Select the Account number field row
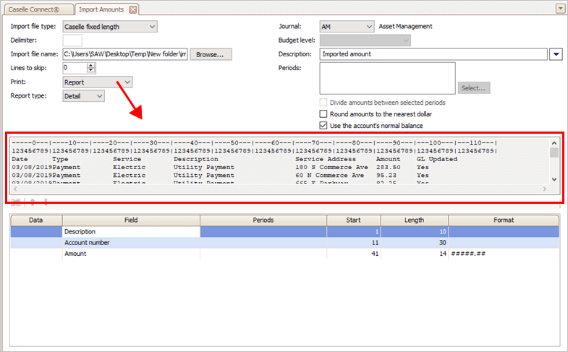This screenshot has height=352, width=568. tap(130, 243)
